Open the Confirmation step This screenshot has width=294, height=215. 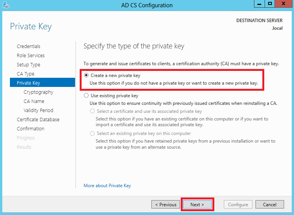(x=31, y=129)
